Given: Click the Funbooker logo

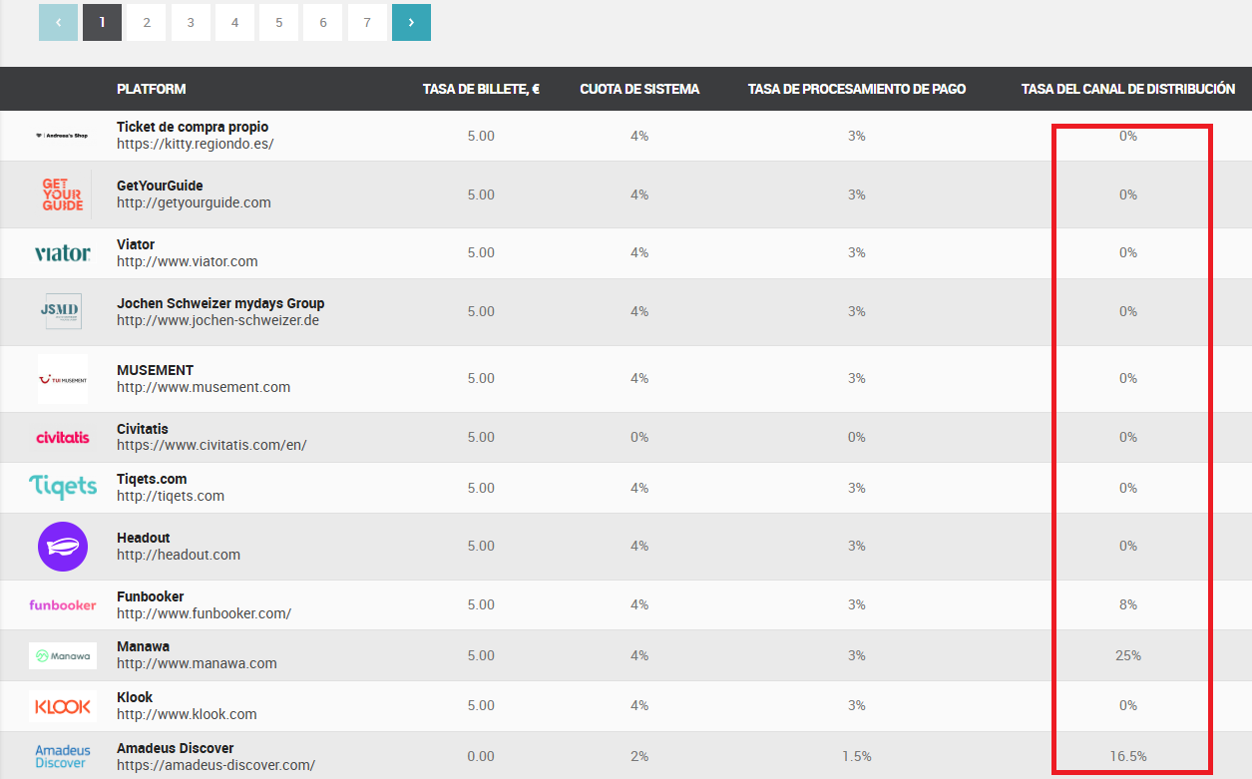Looking at the screenshot, I should [x=63, y=605].
